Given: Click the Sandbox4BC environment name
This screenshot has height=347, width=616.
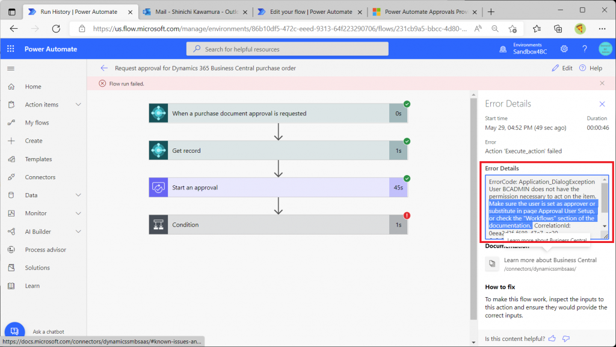Looking at the screenshot, I should [529, 52].
